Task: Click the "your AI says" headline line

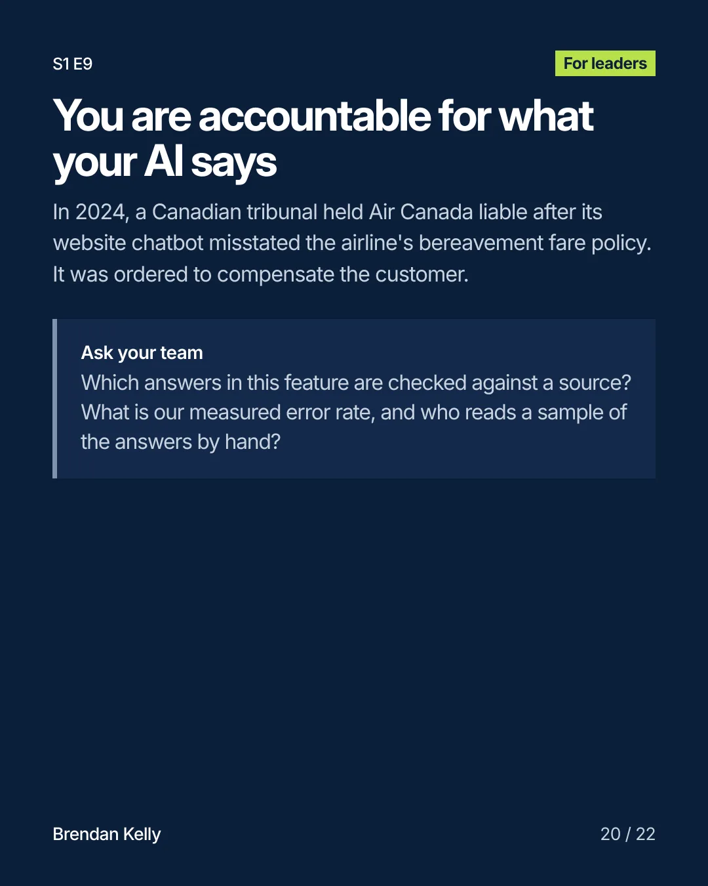Action: pyautogui.click(x=165, y=162)
